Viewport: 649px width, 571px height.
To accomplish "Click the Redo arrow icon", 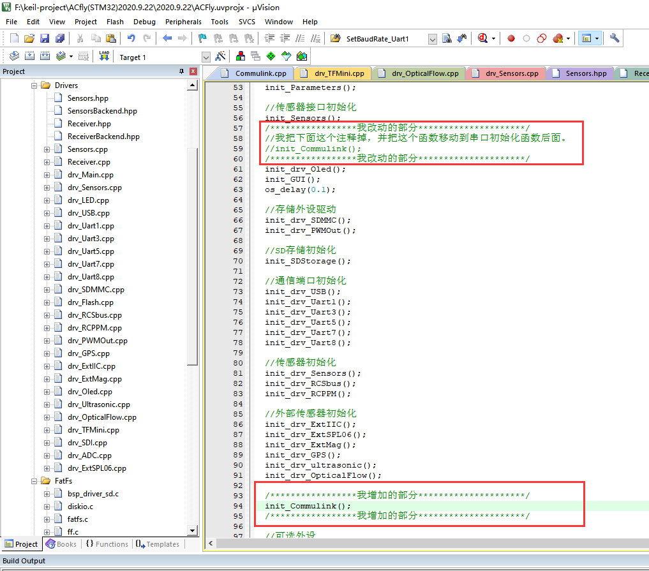I will coord(147,38).
